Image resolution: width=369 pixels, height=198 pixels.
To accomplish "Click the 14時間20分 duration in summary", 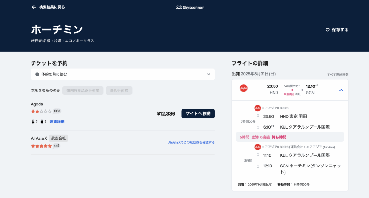I will click(x=292, y=86).
